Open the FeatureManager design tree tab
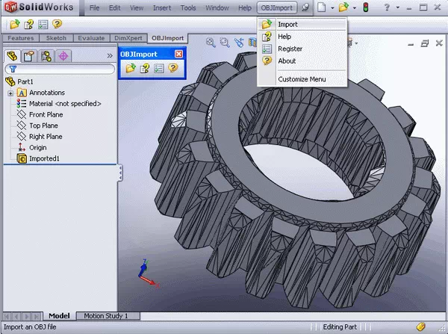448x334 pixels. (x=12, y=55)
